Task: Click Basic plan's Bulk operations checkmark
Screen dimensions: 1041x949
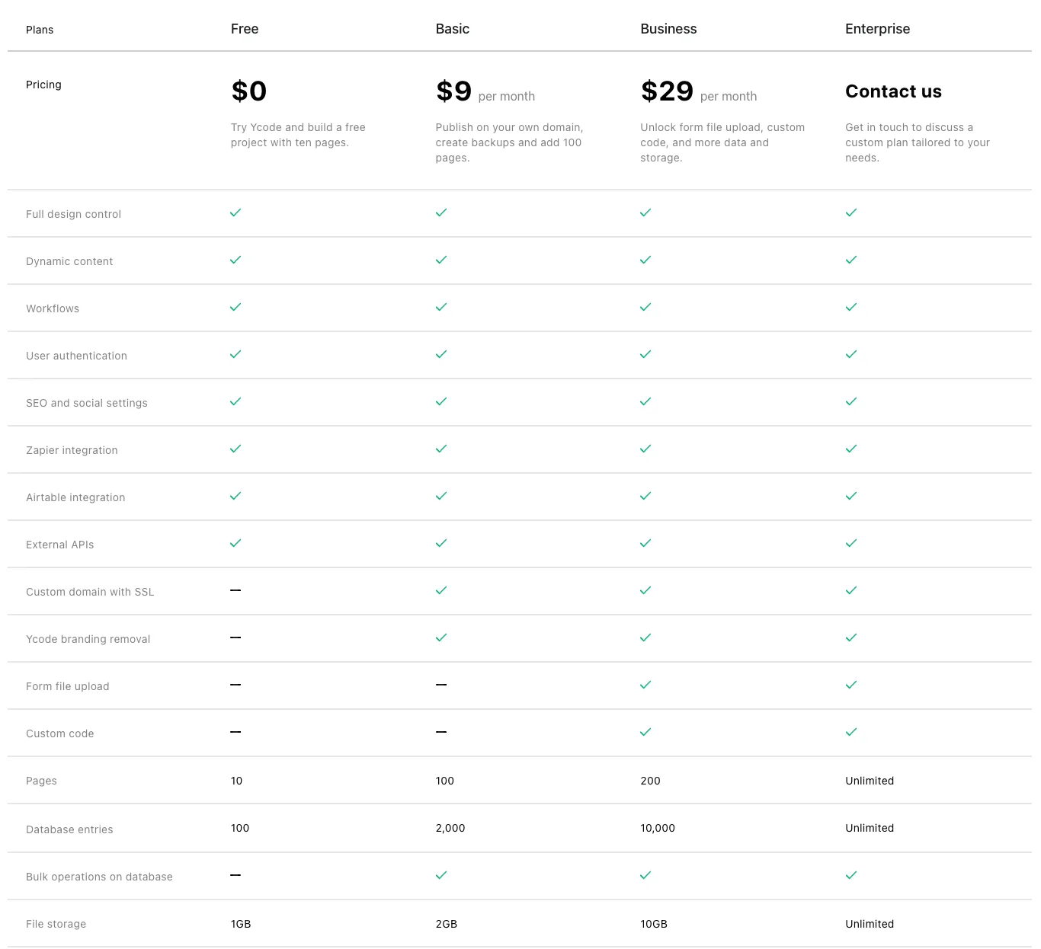Action: (441, 875)
